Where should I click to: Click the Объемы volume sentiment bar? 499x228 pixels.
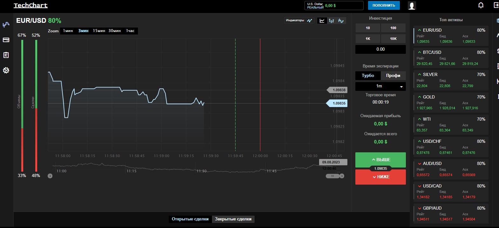[22, 106]
